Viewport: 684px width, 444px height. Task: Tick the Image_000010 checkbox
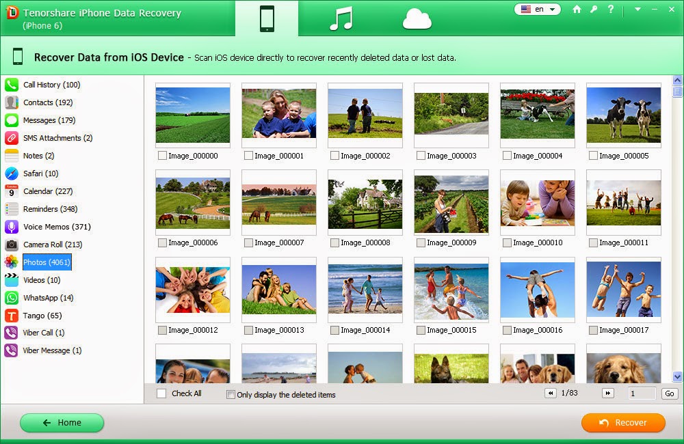507,242
